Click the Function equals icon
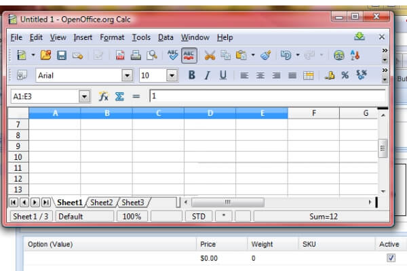407x271 pixels. click(x=136, y=96)
